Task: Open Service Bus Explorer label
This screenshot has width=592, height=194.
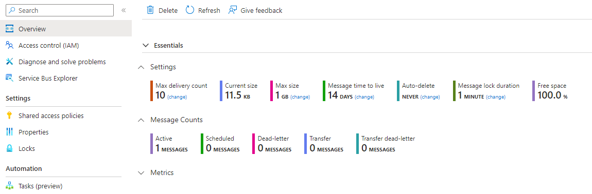Action: 48,79
